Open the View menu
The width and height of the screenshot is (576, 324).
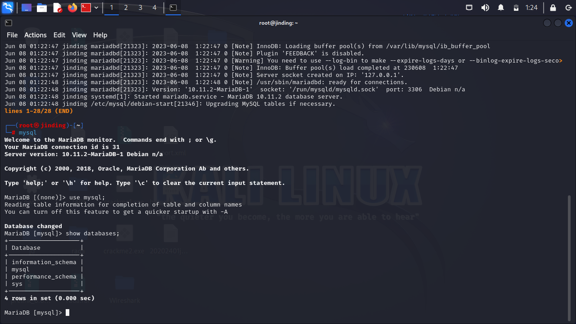coord(79,35)
